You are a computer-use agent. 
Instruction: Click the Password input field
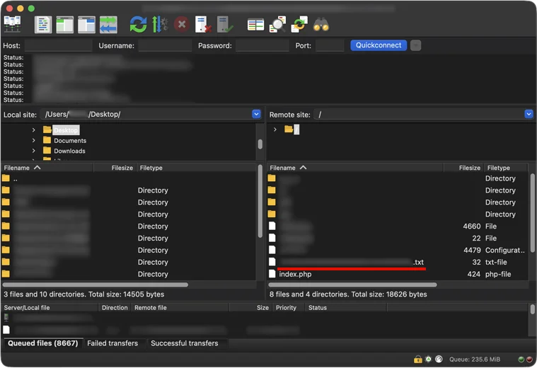click(x=262, y=45)
